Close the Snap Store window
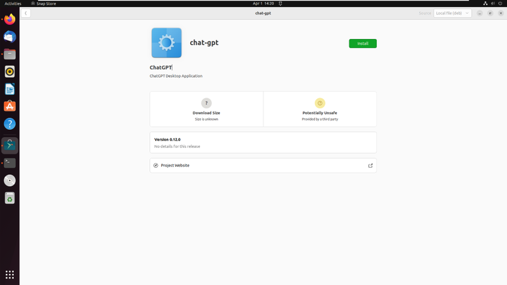507x285 pixels. point(500,13)
